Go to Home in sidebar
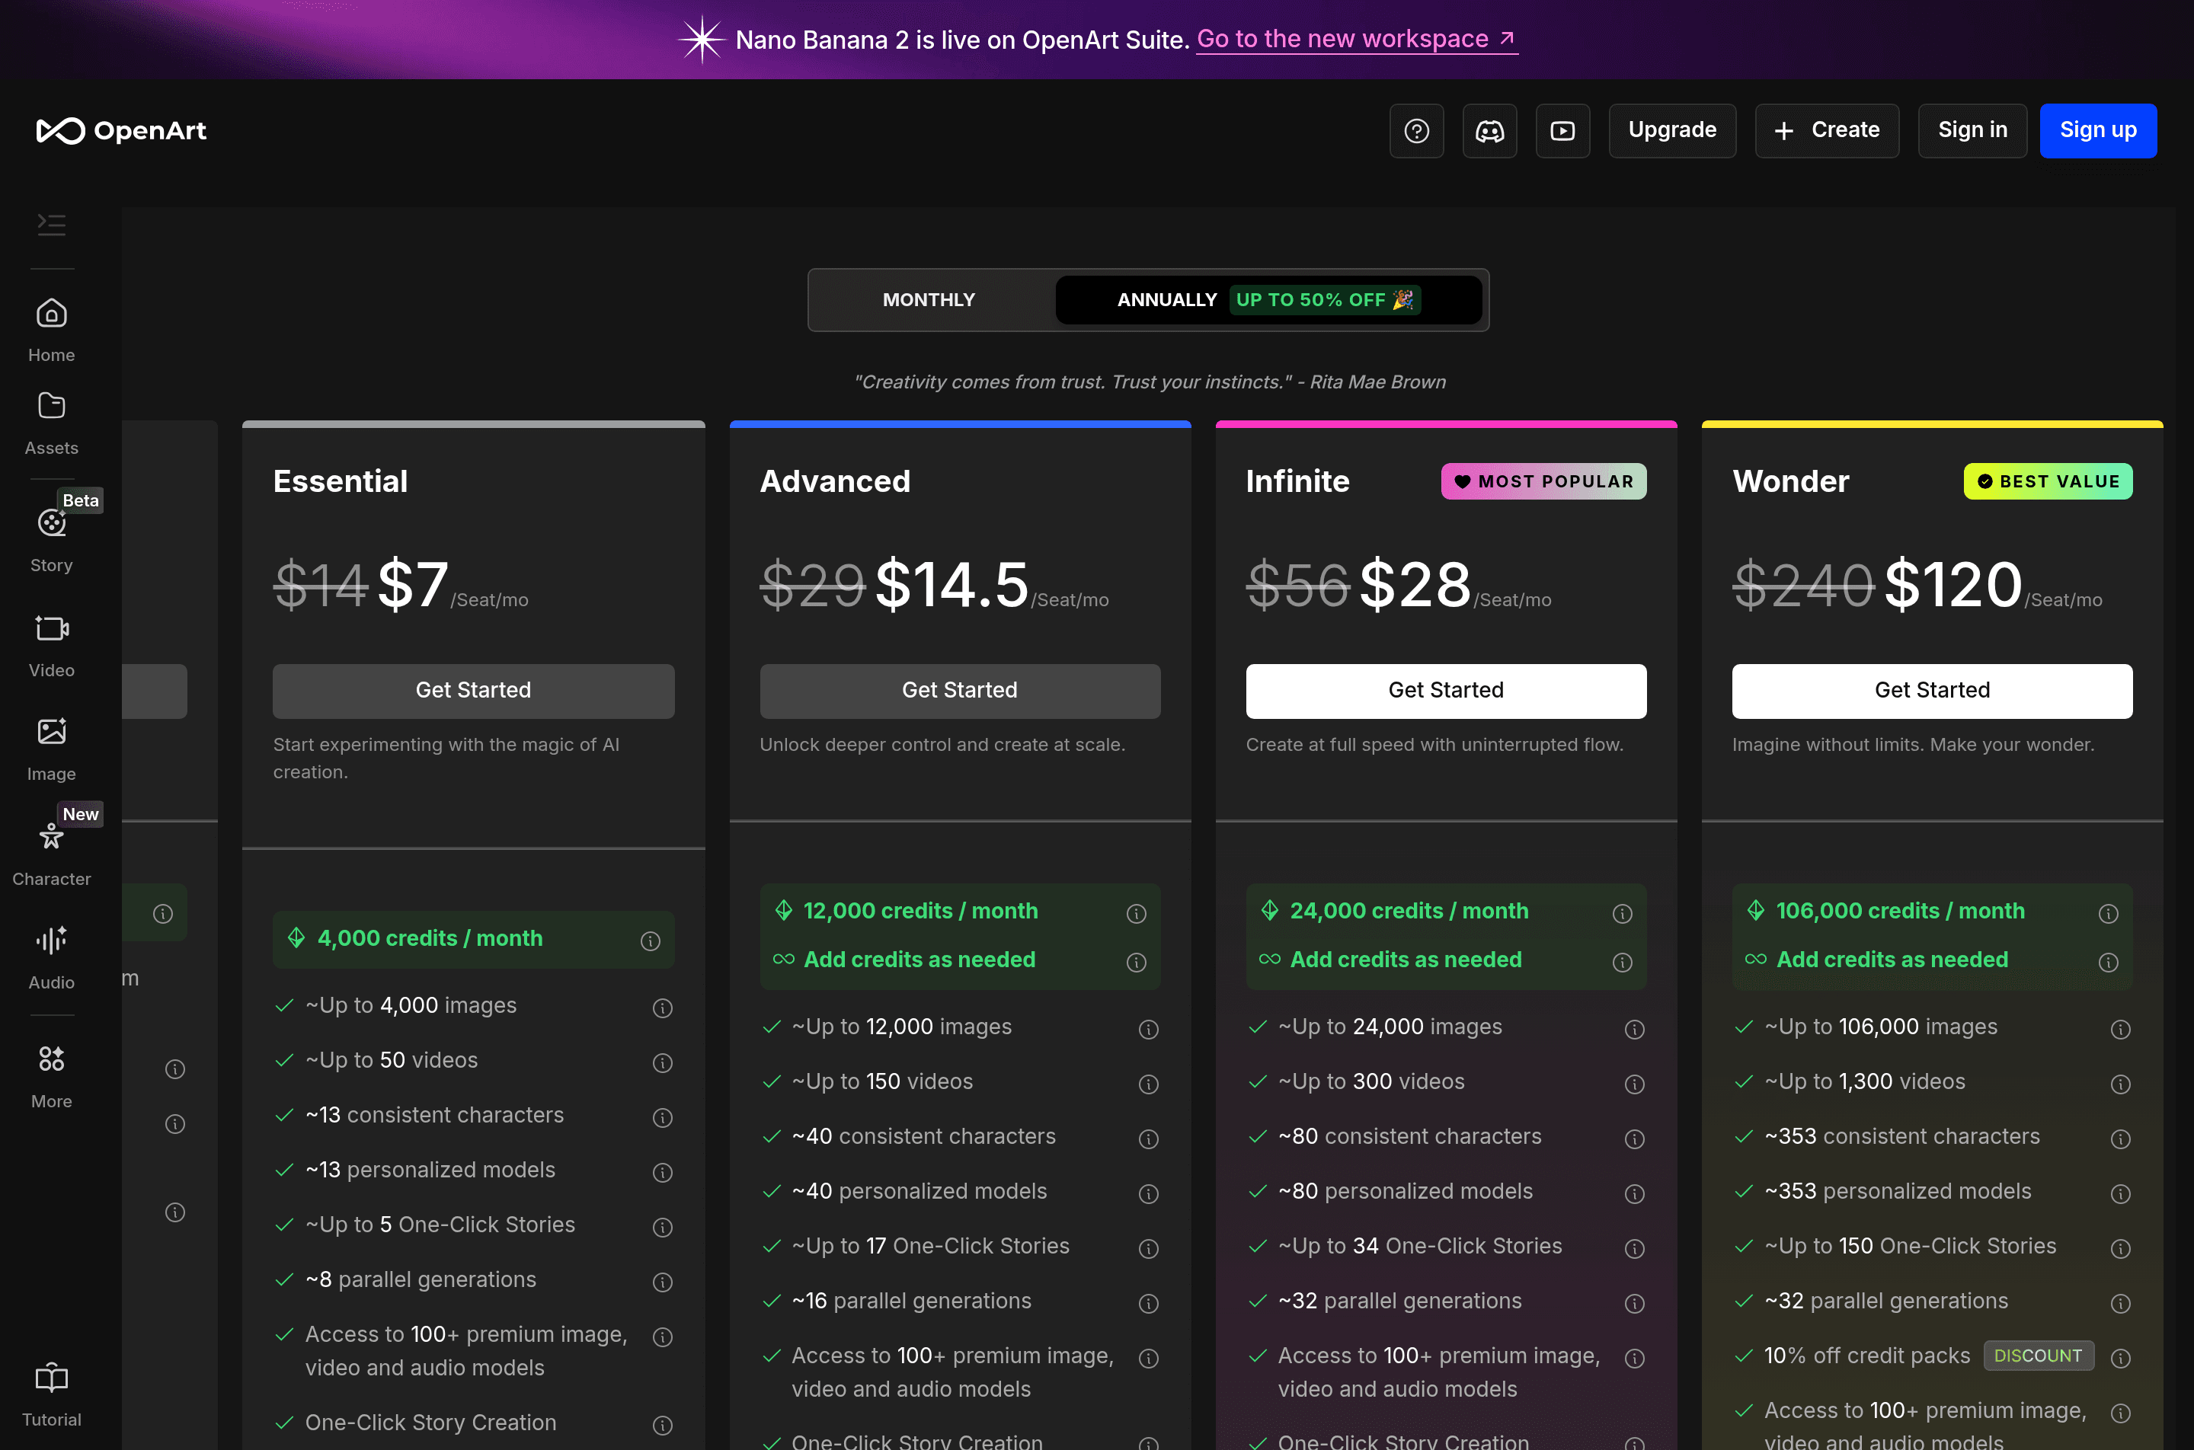2194x1450 pixels. point(52,331)
